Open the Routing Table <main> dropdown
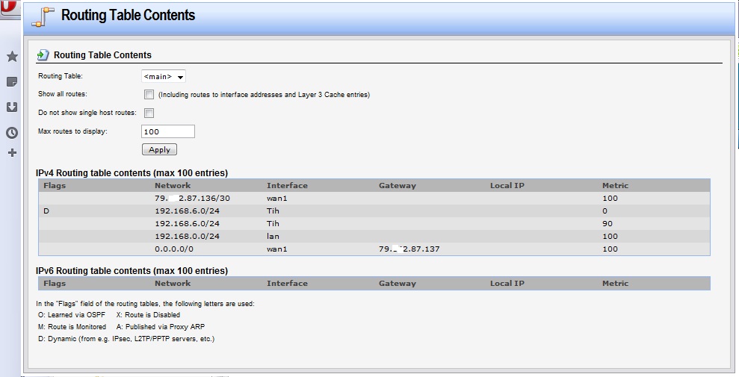This screenshot has height=377, width=739. coord(164,76)
